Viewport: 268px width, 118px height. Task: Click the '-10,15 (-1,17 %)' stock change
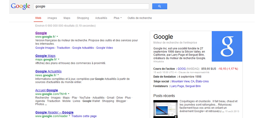(x=228, y=69)
